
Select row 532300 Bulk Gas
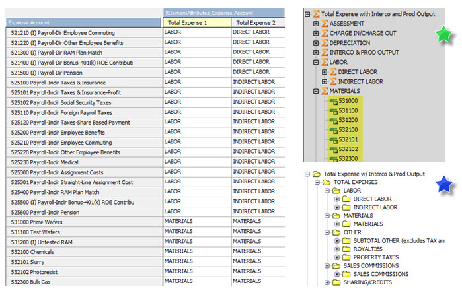coord(84,282)
